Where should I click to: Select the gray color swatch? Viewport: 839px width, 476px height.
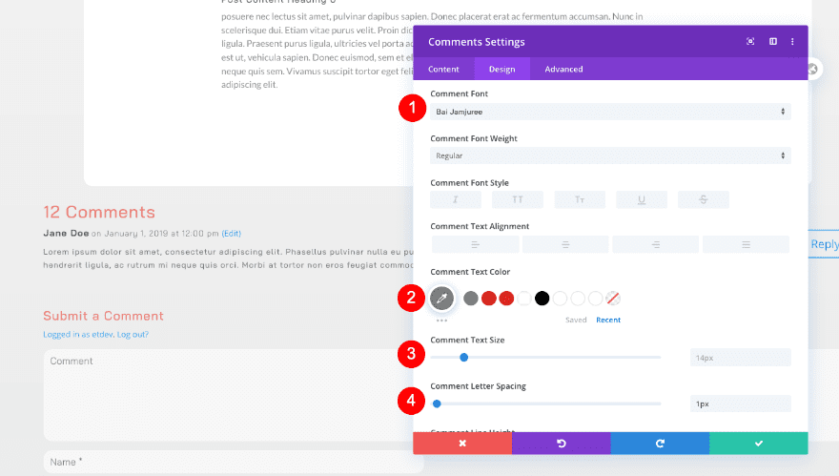point(471,299)
